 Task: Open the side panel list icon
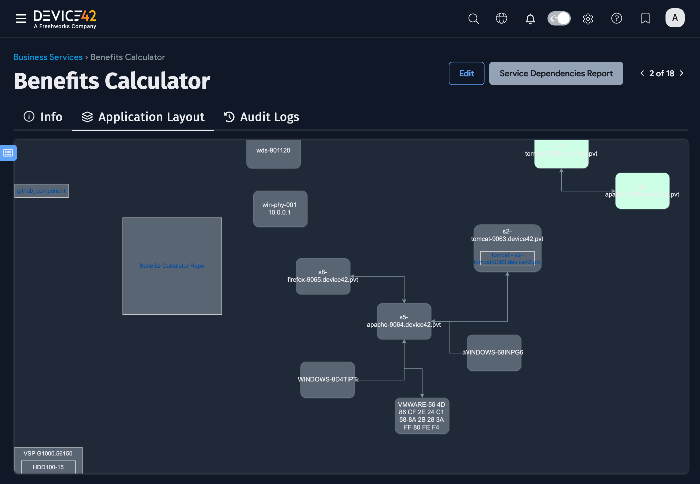(x=8, y=152)
